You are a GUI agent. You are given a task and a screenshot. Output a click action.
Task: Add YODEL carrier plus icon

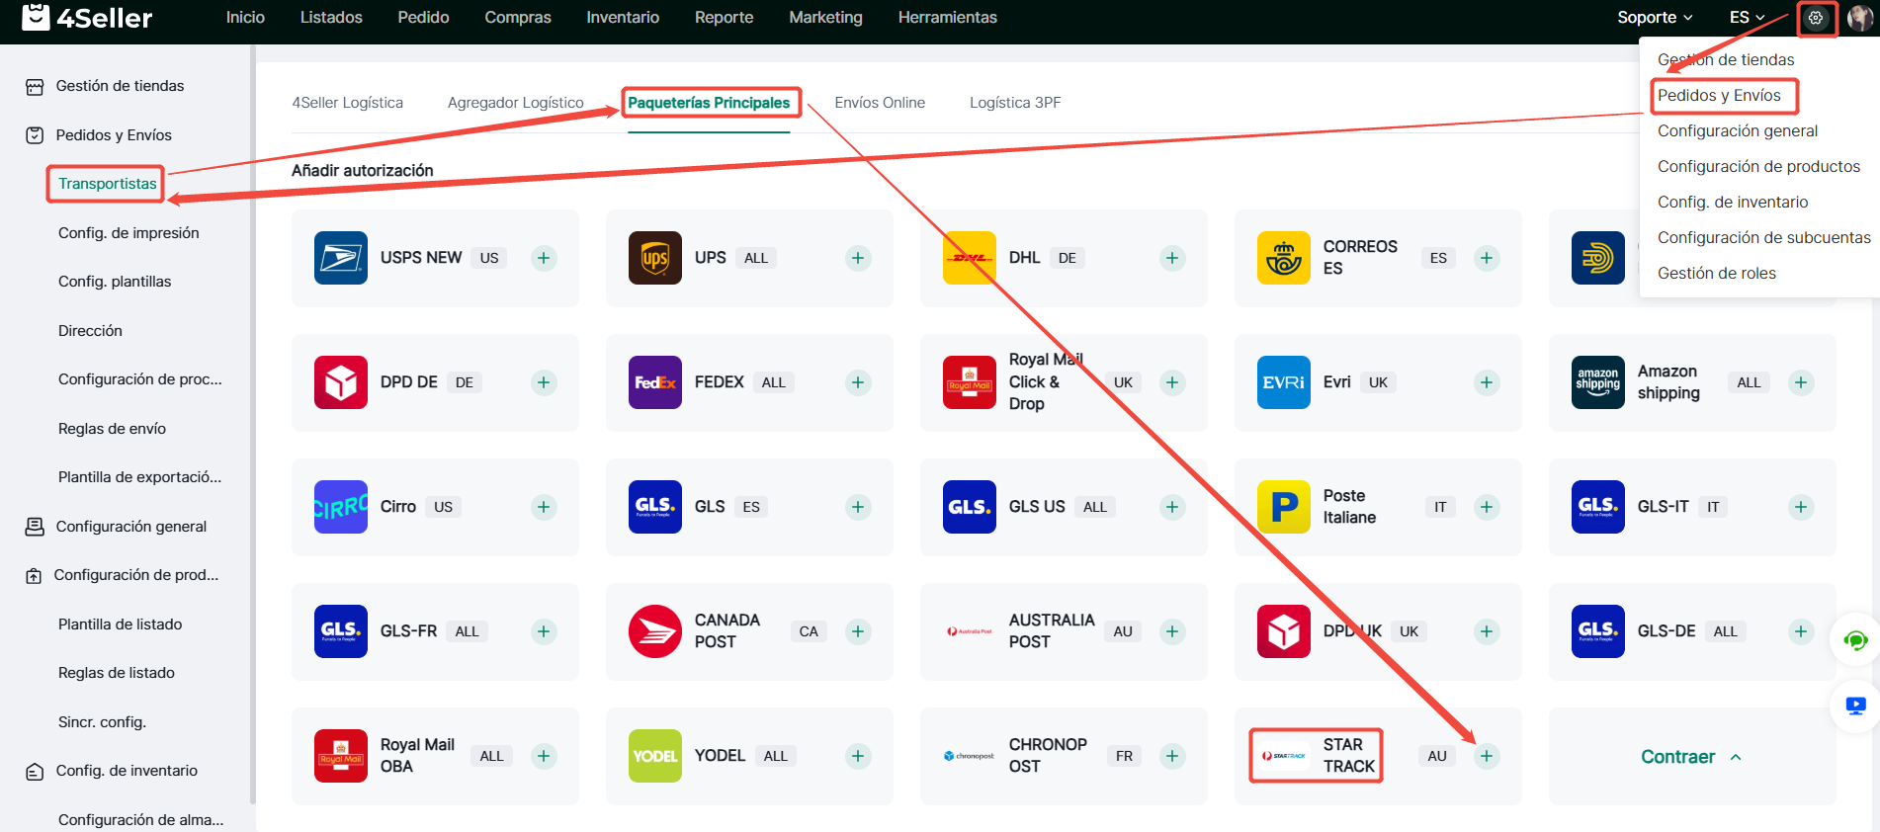(858, 756)
